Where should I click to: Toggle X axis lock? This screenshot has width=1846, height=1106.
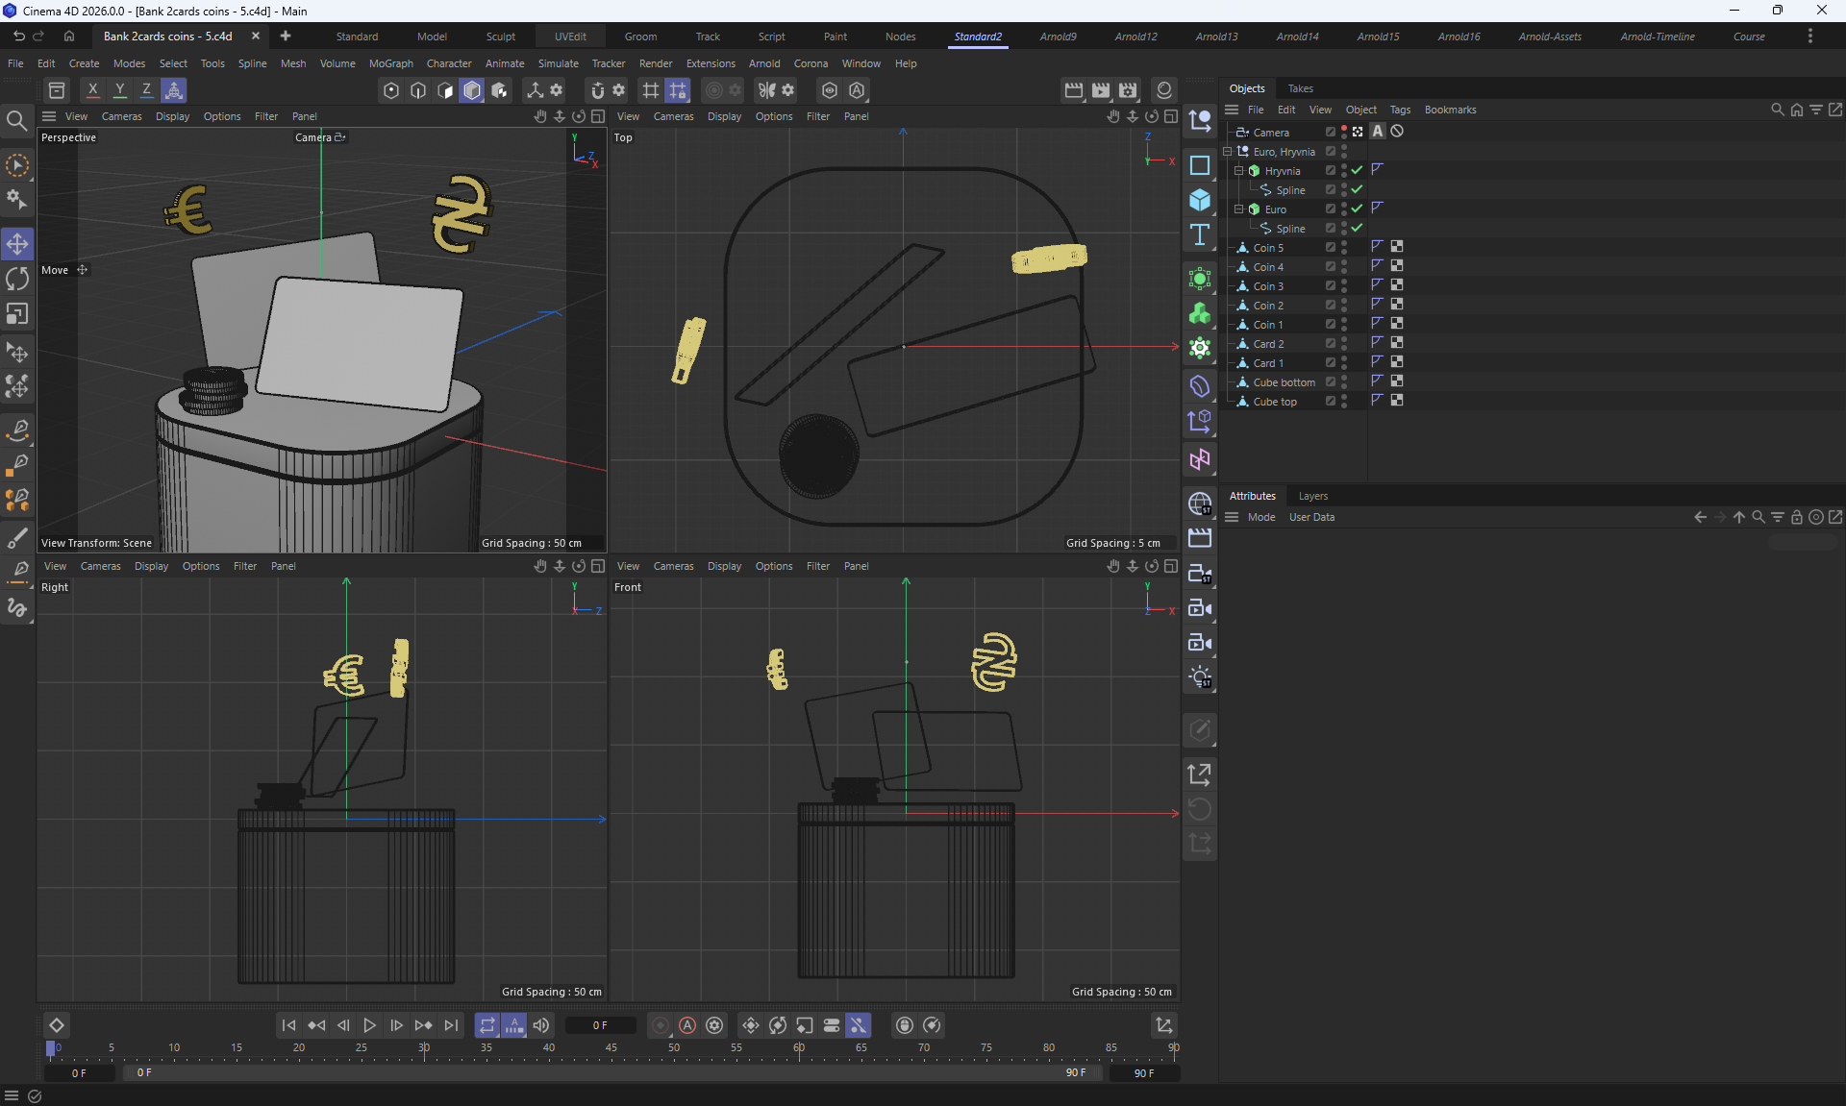92,90
